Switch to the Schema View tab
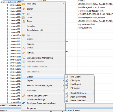 pyautogui.click(x=15, y=105)
